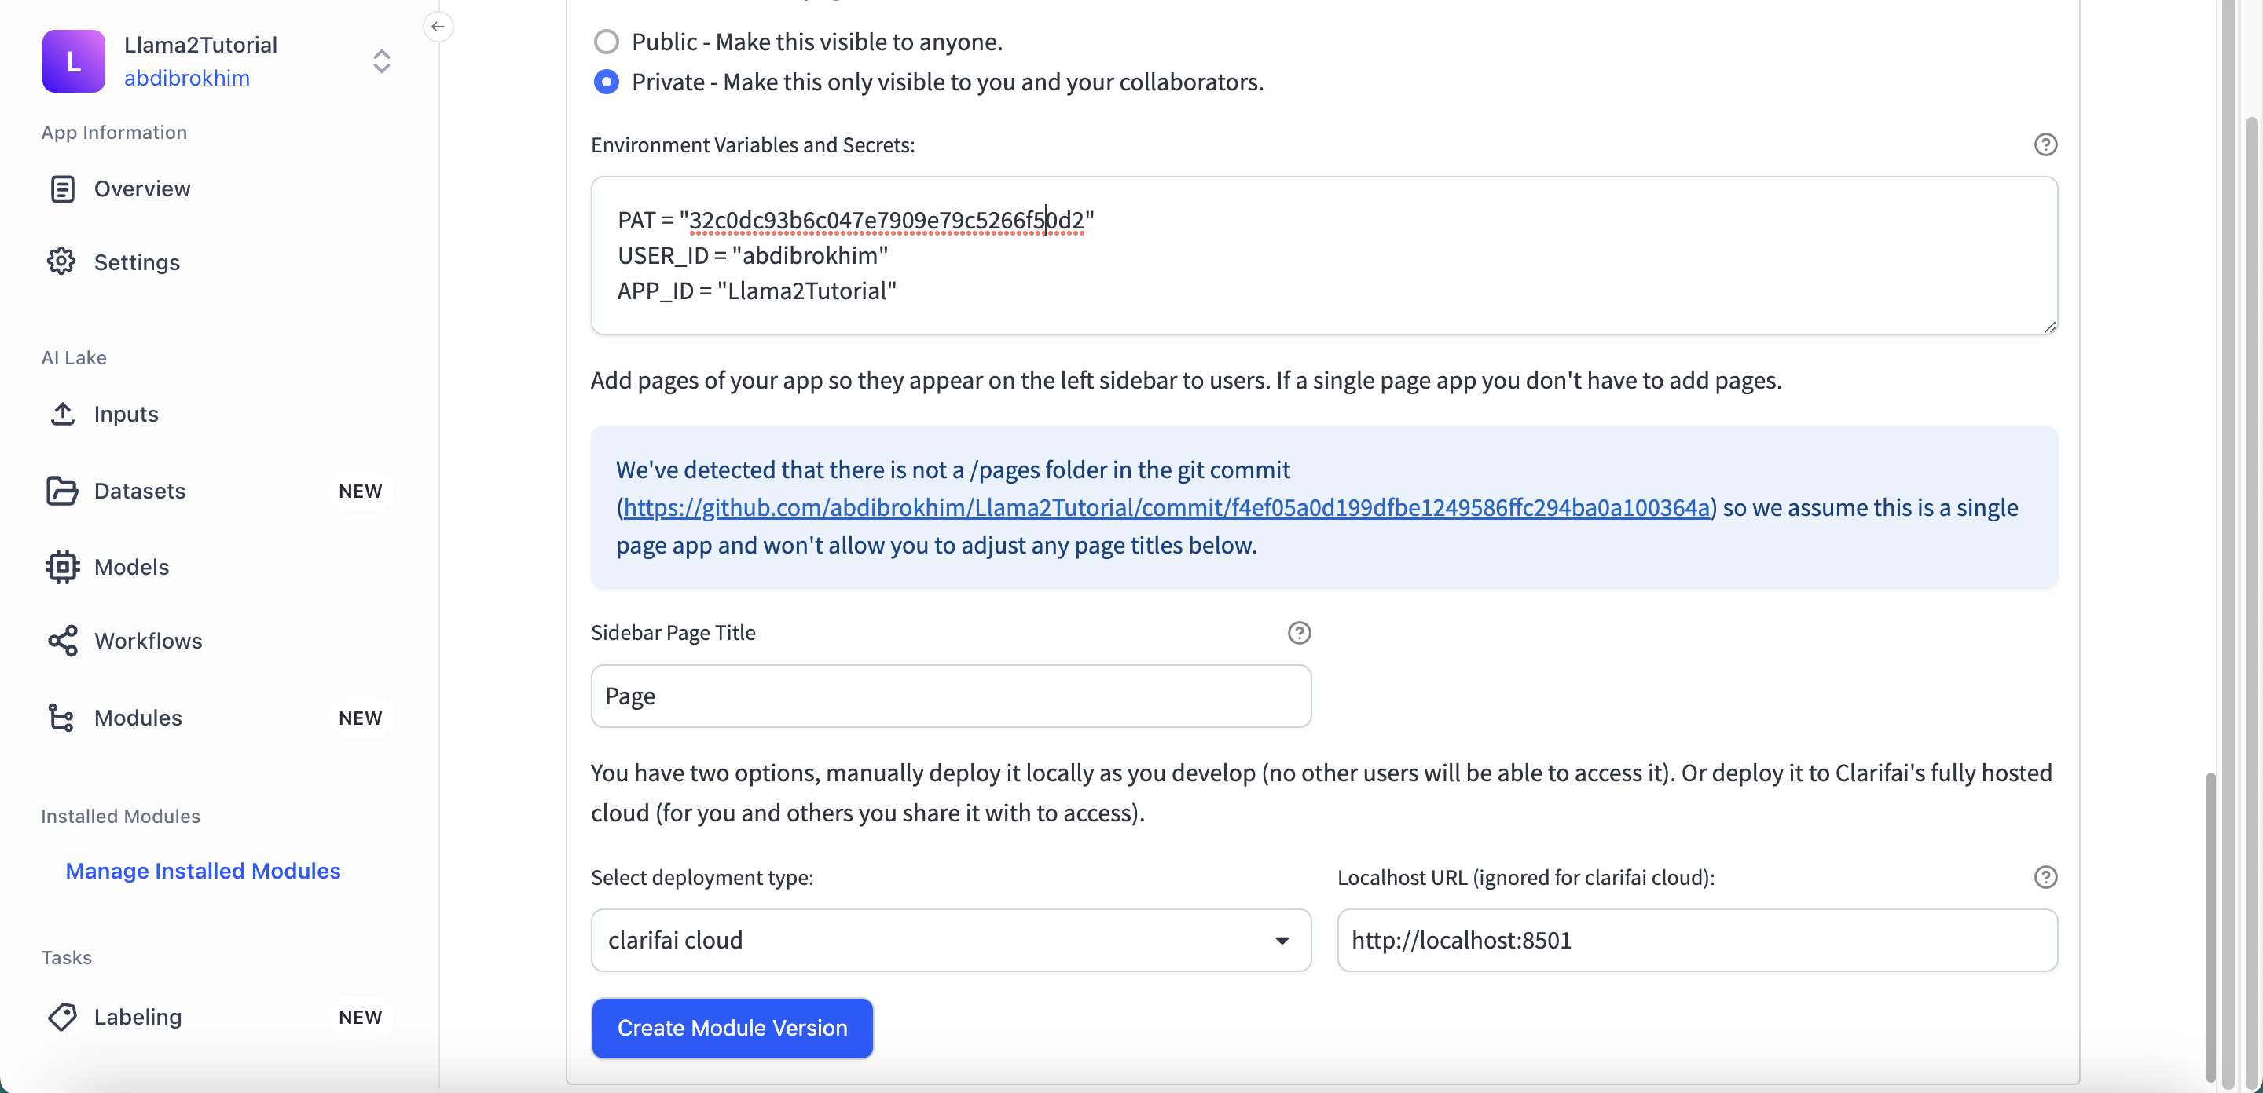Open the deployment type dropdown
2263x1093 pixels.
[951, 940]
